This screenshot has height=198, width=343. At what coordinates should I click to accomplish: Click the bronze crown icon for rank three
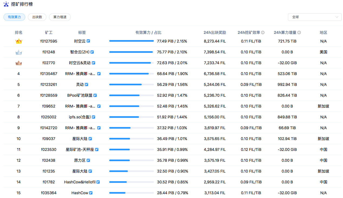[x=18, y=63]
